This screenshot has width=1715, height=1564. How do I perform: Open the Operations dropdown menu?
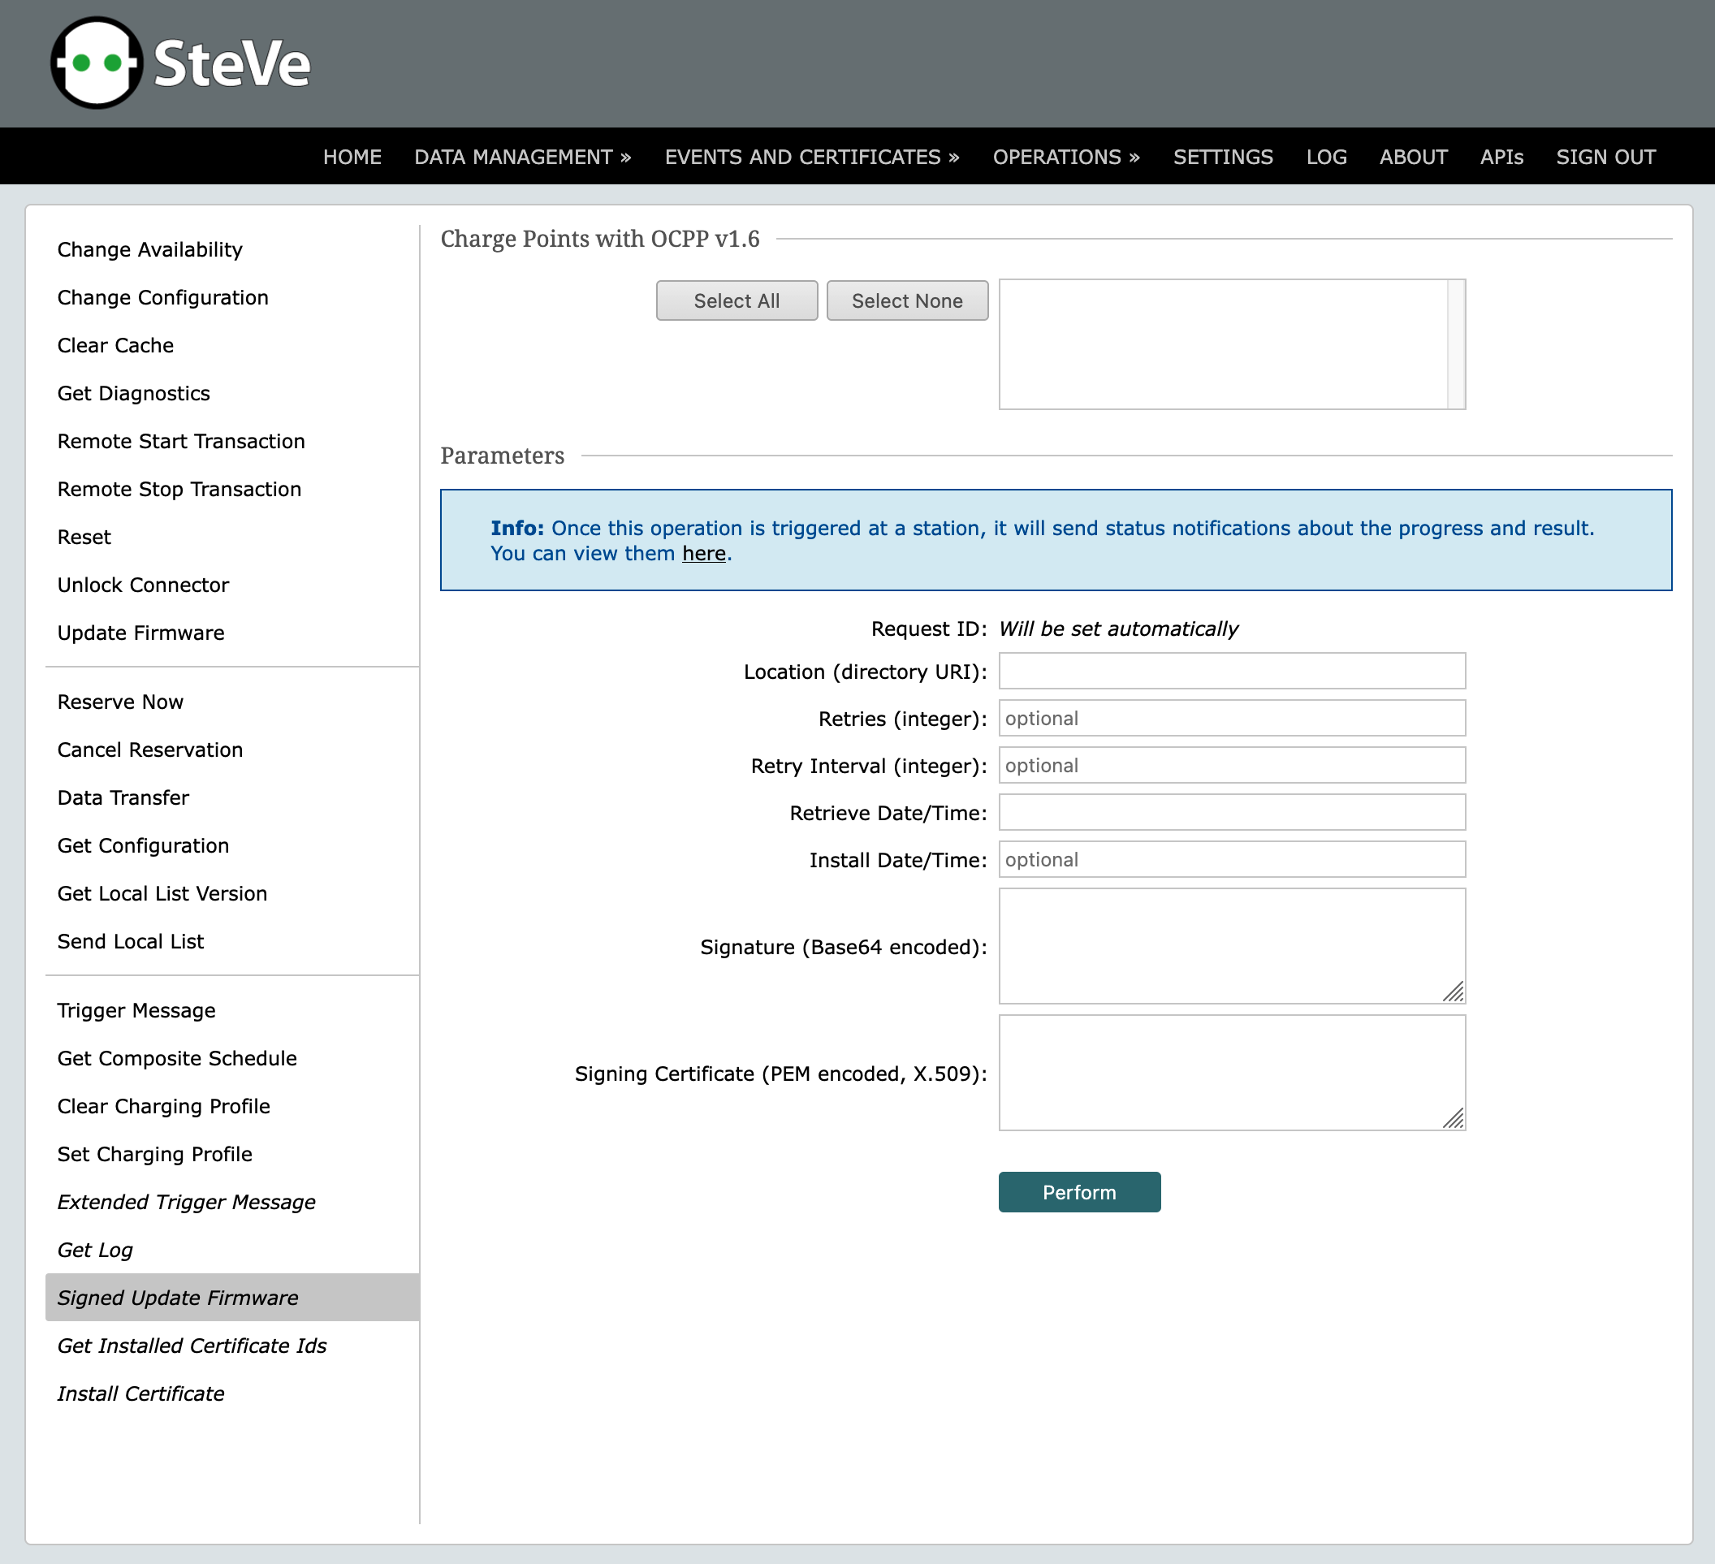pyautogui.click(x=1066, y=158)
